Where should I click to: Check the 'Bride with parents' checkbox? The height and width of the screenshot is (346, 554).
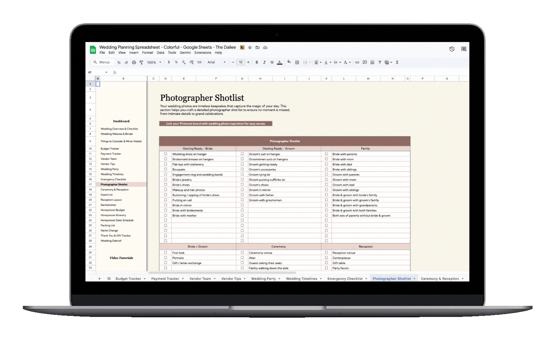pos(326,154)
